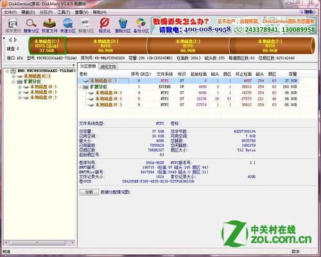The width and height of the screenshot is (321, 257).
Task: Click drive icon of 本地磁盘(E:) table row
Action: (x=91, y=99)
